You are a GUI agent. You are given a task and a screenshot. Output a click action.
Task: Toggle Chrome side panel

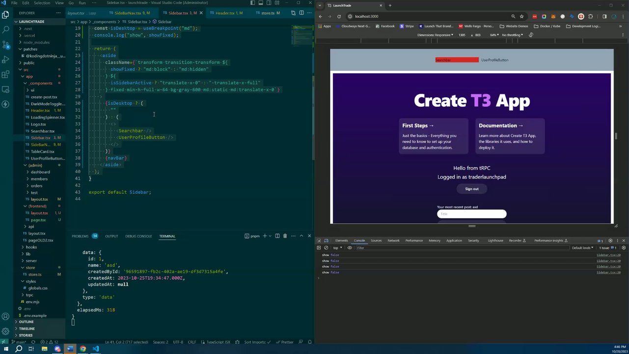[x=604, y=16]
